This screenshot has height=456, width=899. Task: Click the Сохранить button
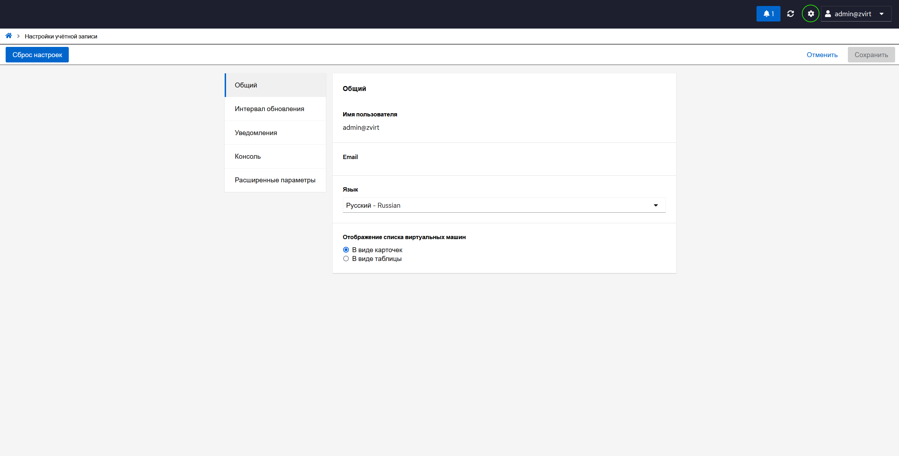pyautogui.click(x=871, y=55)
